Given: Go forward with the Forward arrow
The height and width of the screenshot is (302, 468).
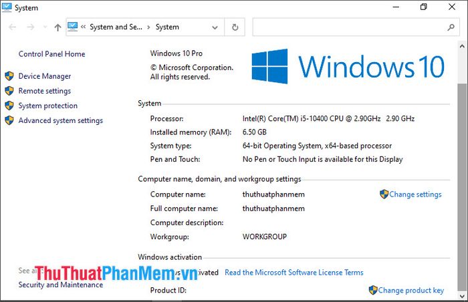Looking at the screenshot, I should click(31, 27).
